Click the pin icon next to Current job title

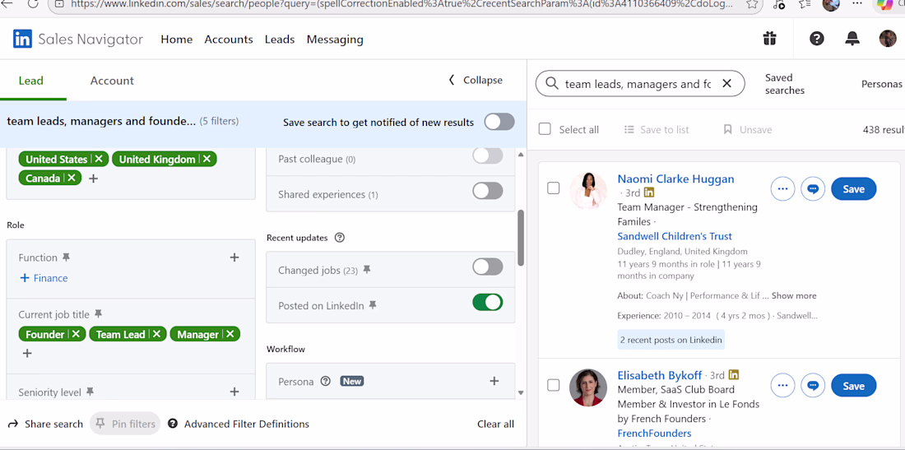click(x=98, y=313)
